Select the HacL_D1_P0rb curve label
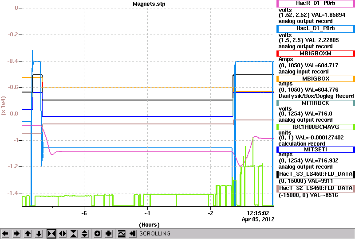This screenshot has width=355, height=239. click(316, 29)
